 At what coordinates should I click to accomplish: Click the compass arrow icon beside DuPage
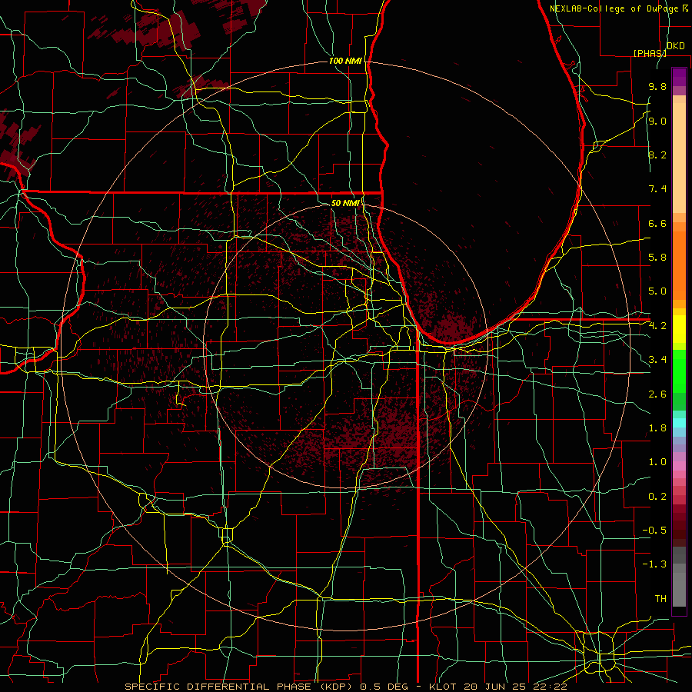point(685,8)
